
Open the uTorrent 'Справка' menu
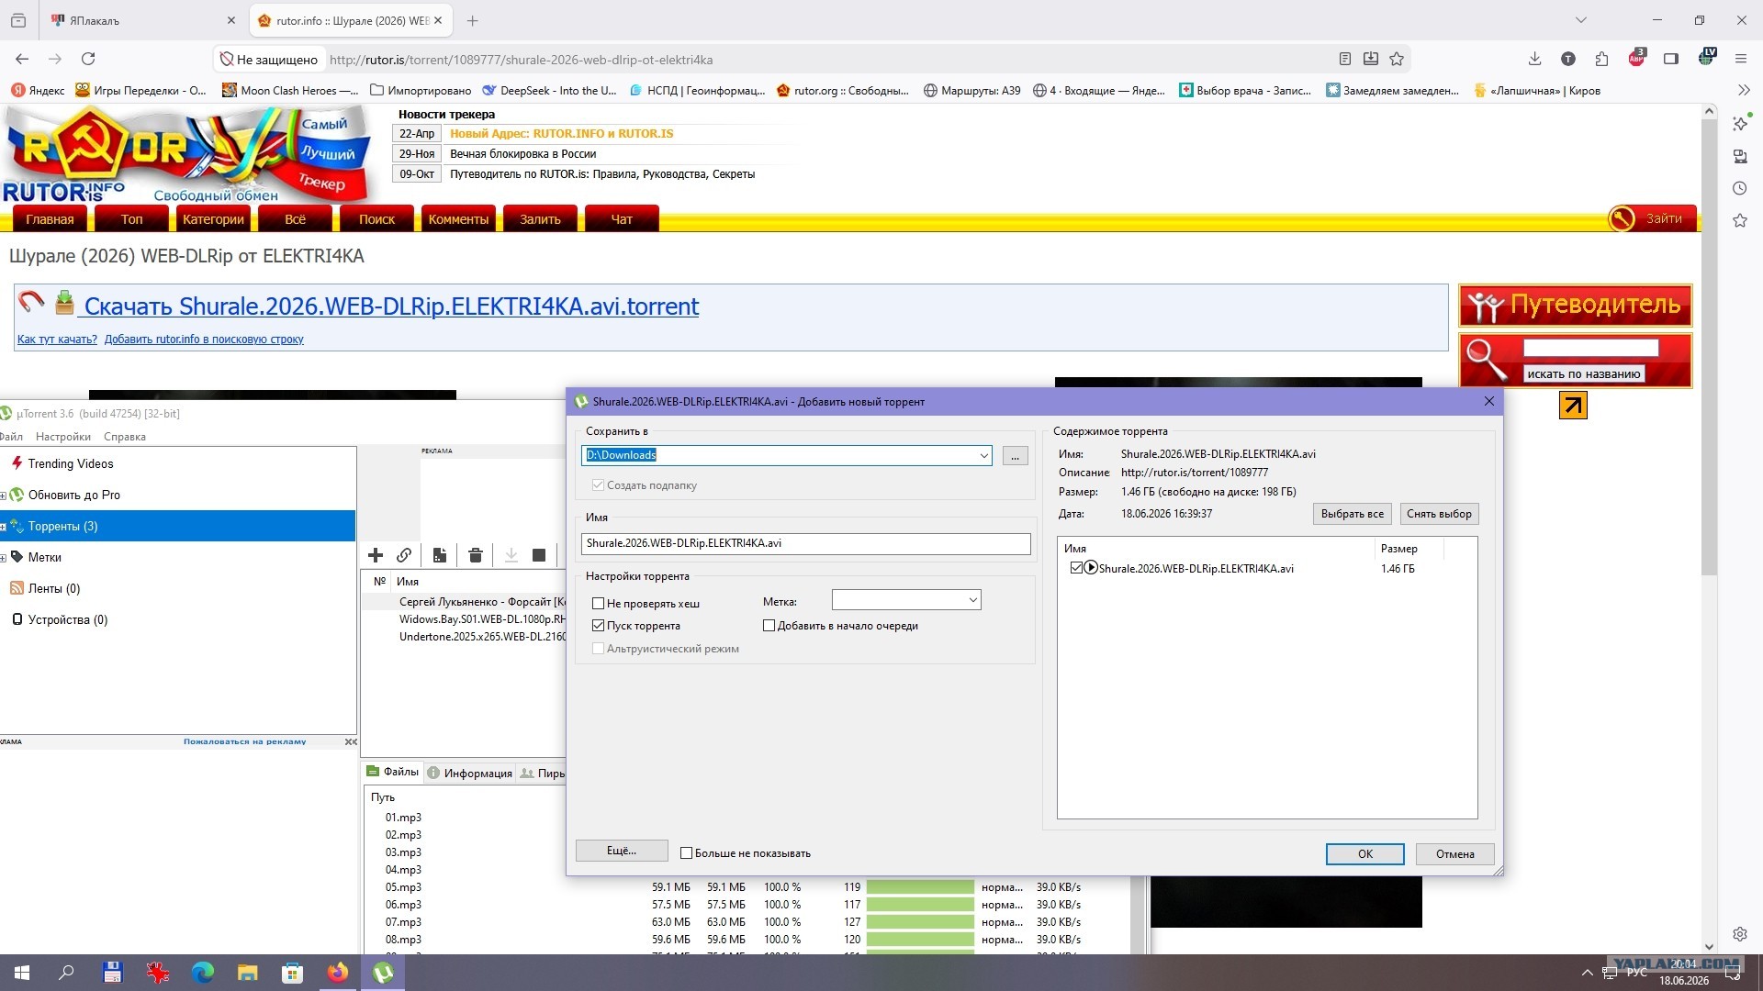point(125,437)
